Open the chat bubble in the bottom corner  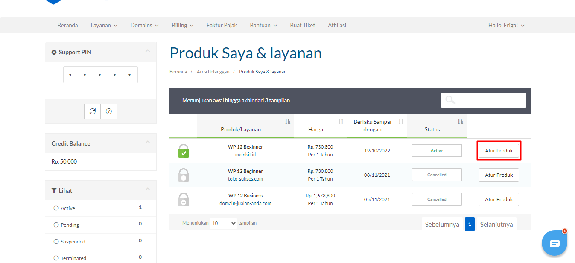coord(554,243)
